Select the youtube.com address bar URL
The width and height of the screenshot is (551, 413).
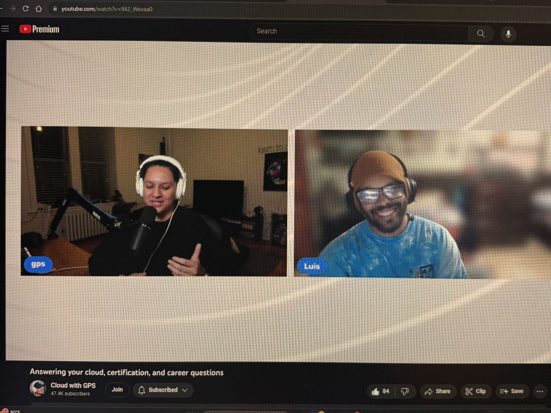107,9
